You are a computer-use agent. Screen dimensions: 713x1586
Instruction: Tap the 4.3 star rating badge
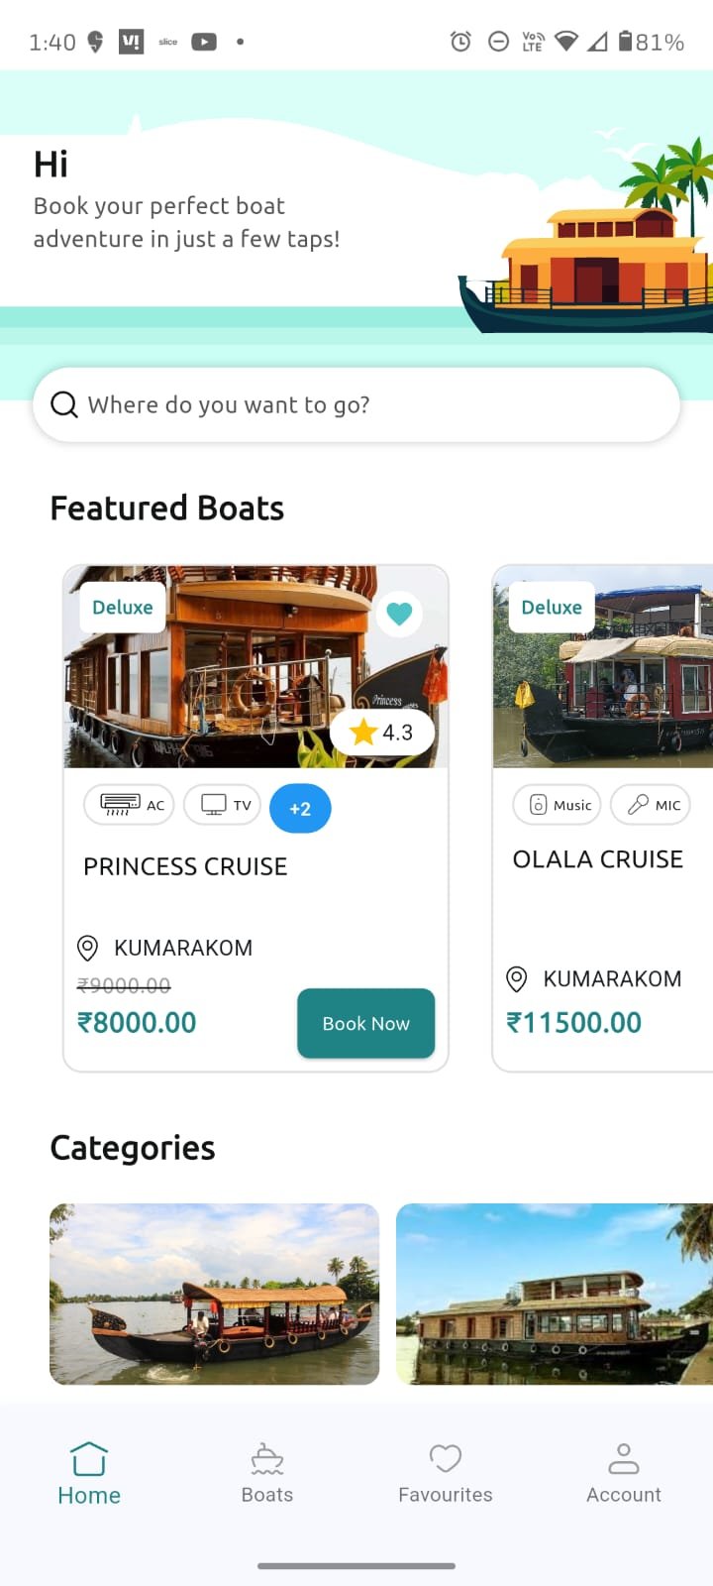[x=382, y=733]
